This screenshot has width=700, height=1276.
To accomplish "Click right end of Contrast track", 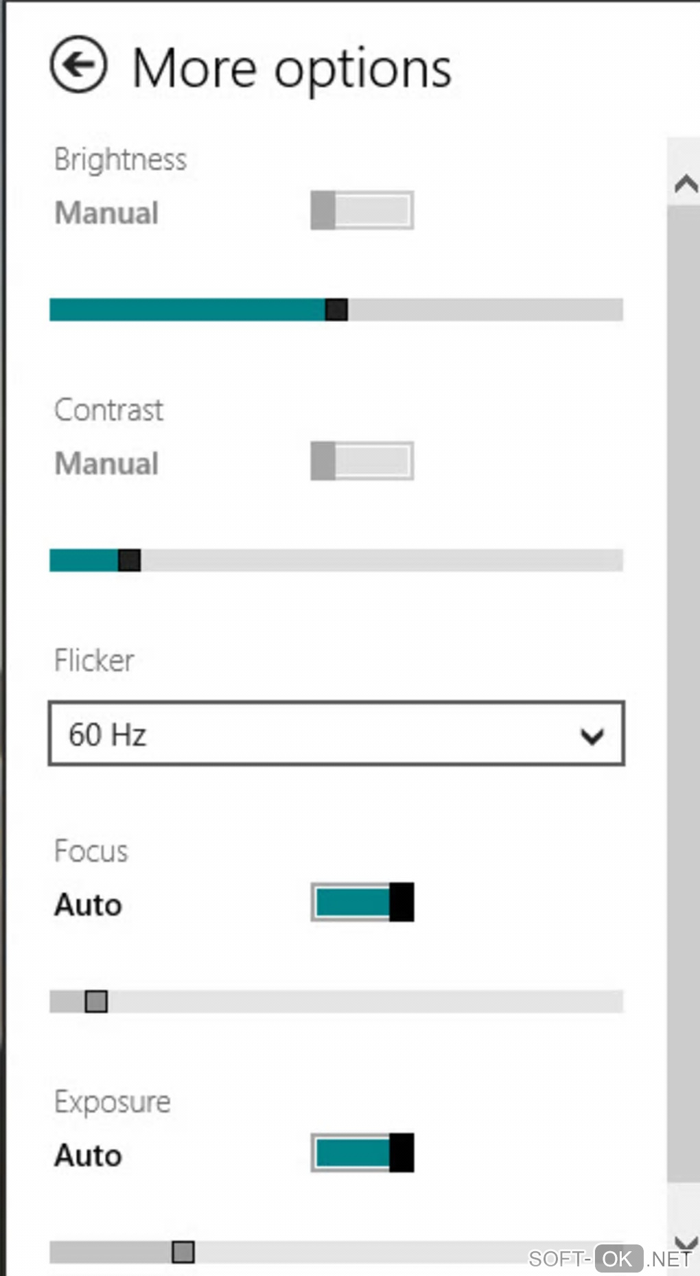I will coord(616,560).
